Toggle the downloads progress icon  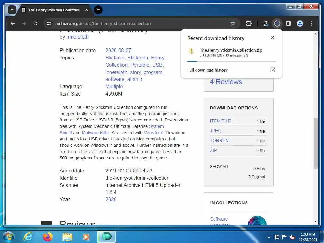(x=277, y=23)
